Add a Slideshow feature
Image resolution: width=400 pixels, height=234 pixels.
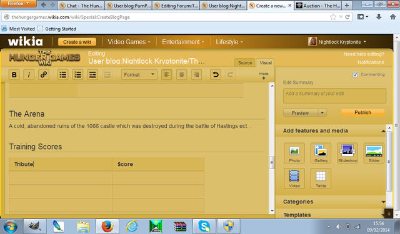(x=347, y=153)
